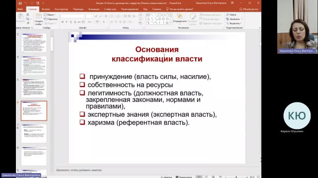Fit slide to window icon in status bar
This screenshot has height=178, width=318.
click(x=258, y=177)
